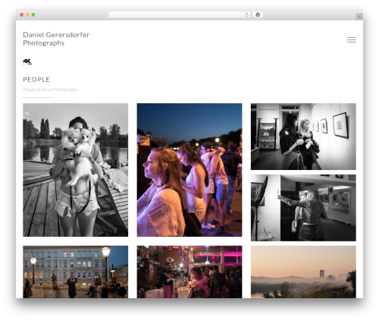This screenshot has height=321, width=379.
Task: Open the two women in gallery photo
Action: (303, 137)
